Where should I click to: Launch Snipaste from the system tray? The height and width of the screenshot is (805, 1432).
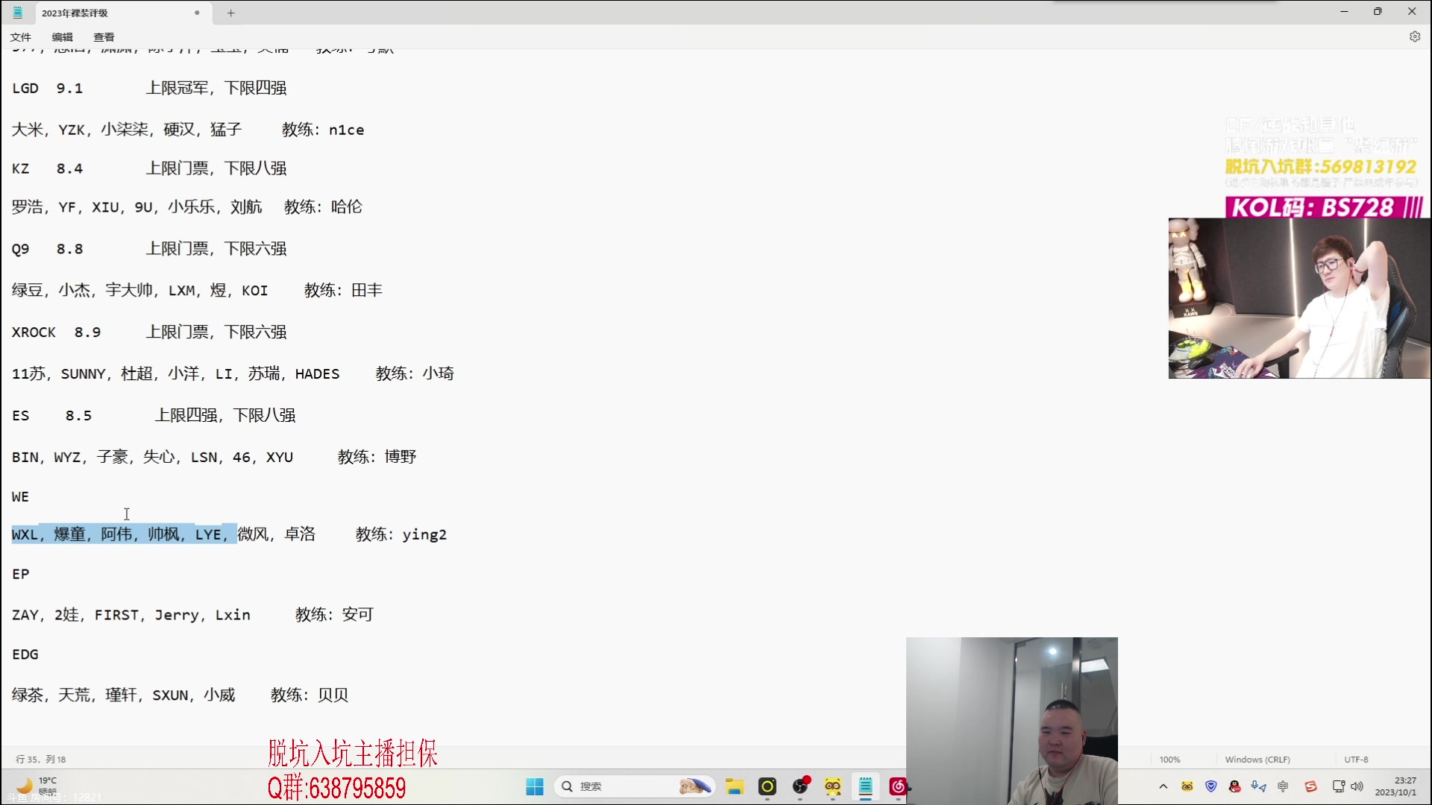click(1311, 787)
